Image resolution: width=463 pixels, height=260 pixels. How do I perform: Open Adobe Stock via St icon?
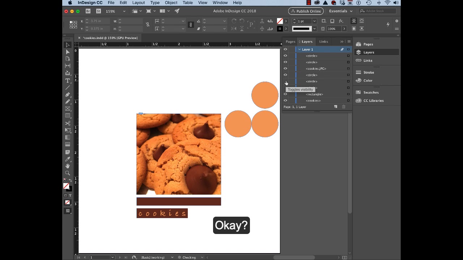pyautogui.click(x=98, y=11)
